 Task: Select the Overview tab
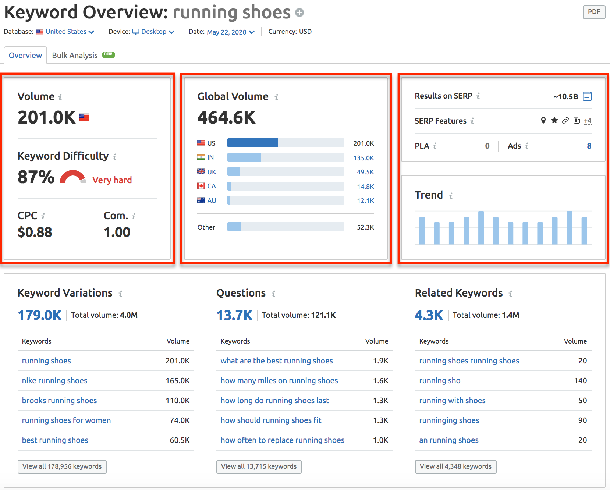(25, 55)
